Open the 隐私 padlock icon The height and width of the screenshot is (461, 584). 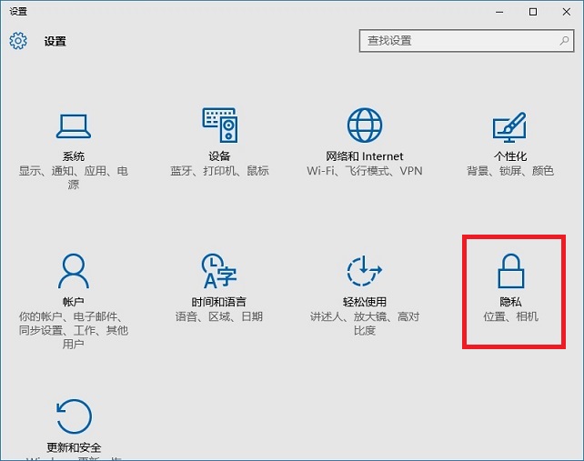511,271
